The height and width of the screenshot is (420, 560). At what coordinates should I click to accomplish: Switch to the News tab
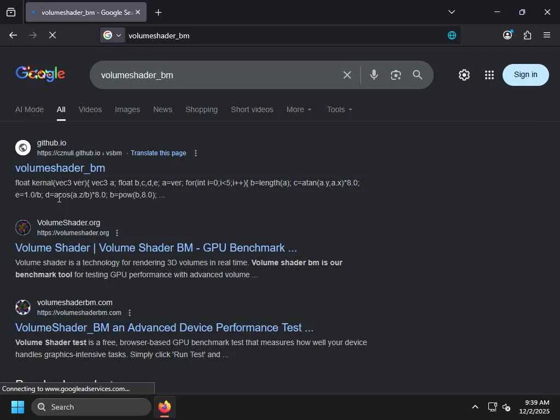(162, 109)
